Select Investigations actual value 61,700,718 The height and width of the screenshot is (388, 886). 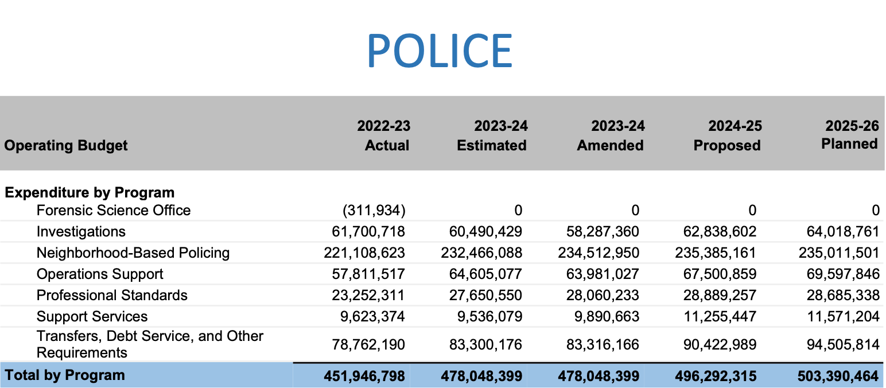[368, 232]
